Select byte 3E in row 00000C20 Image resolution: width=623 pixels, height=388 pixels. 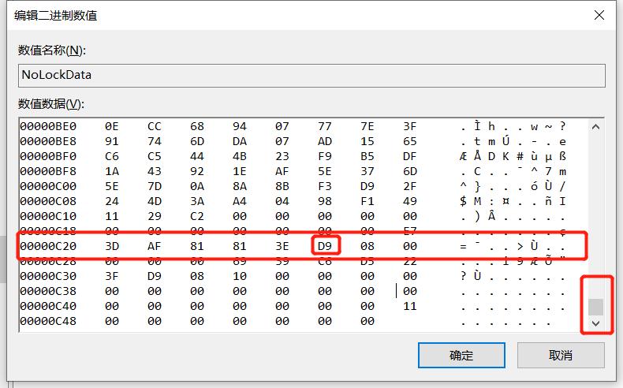click(282, 246)
